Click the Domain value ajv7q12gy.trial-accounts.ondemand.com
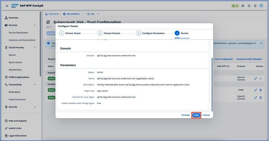269x141 pixels. point(116,56)
